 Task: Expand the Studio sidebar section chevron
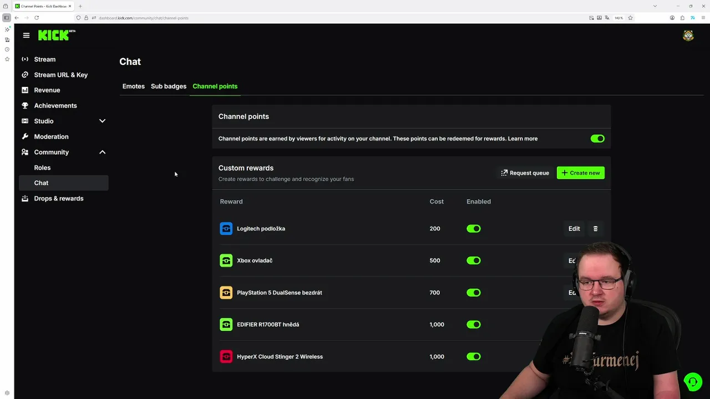[x=102, y=121]
